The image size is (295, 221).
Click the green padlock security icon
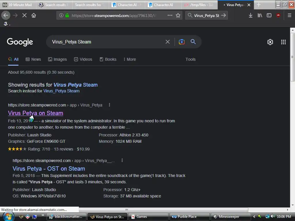[67, 16]
